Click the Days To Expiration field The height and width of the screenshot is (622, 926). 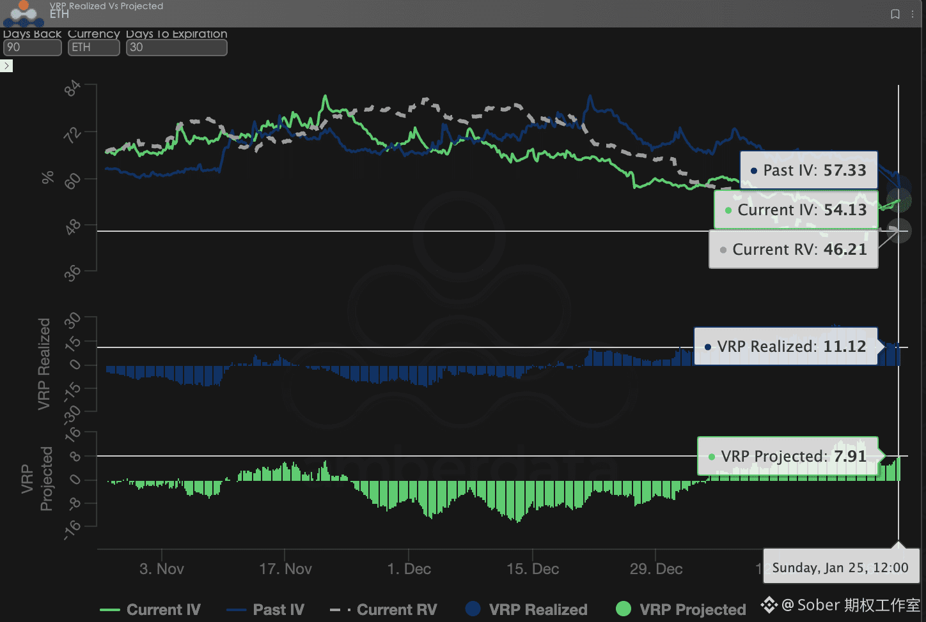pyautogui.click(x=176, y=47)
